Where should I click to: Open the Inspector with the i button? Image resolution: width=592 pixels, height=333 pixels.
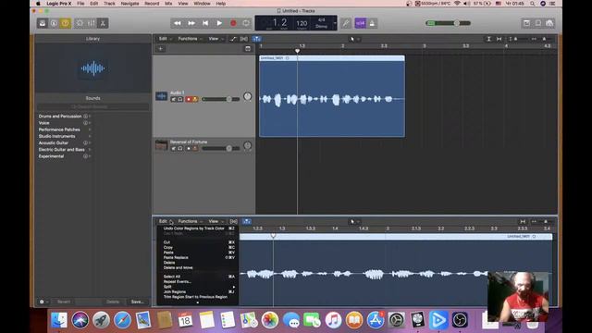point(54,23)
